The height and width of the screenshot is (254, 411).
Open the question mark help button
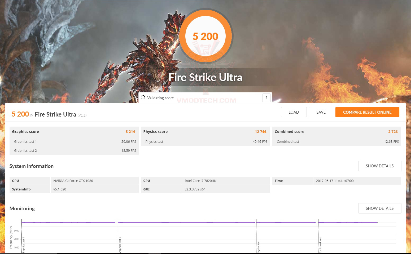pyautogui.click(x=266, y=98)
